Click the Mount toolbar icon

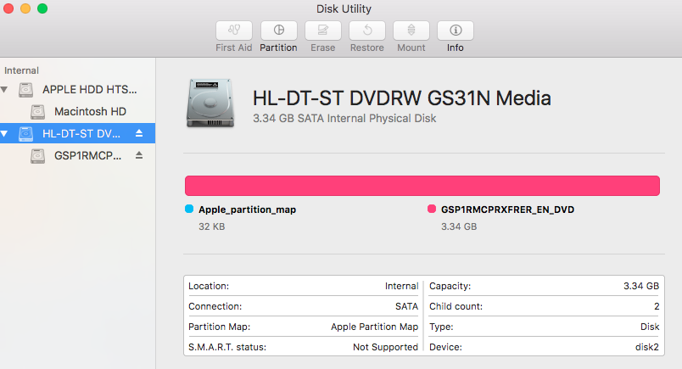411,30
